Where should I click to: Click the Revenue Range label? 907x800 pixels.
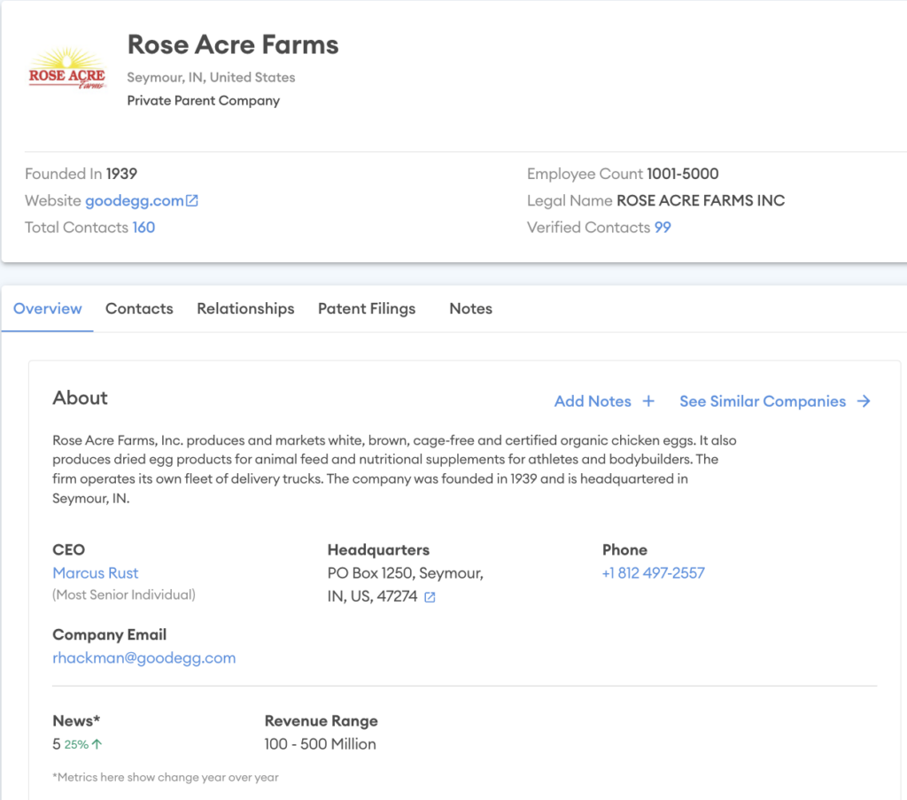(321, 721)
